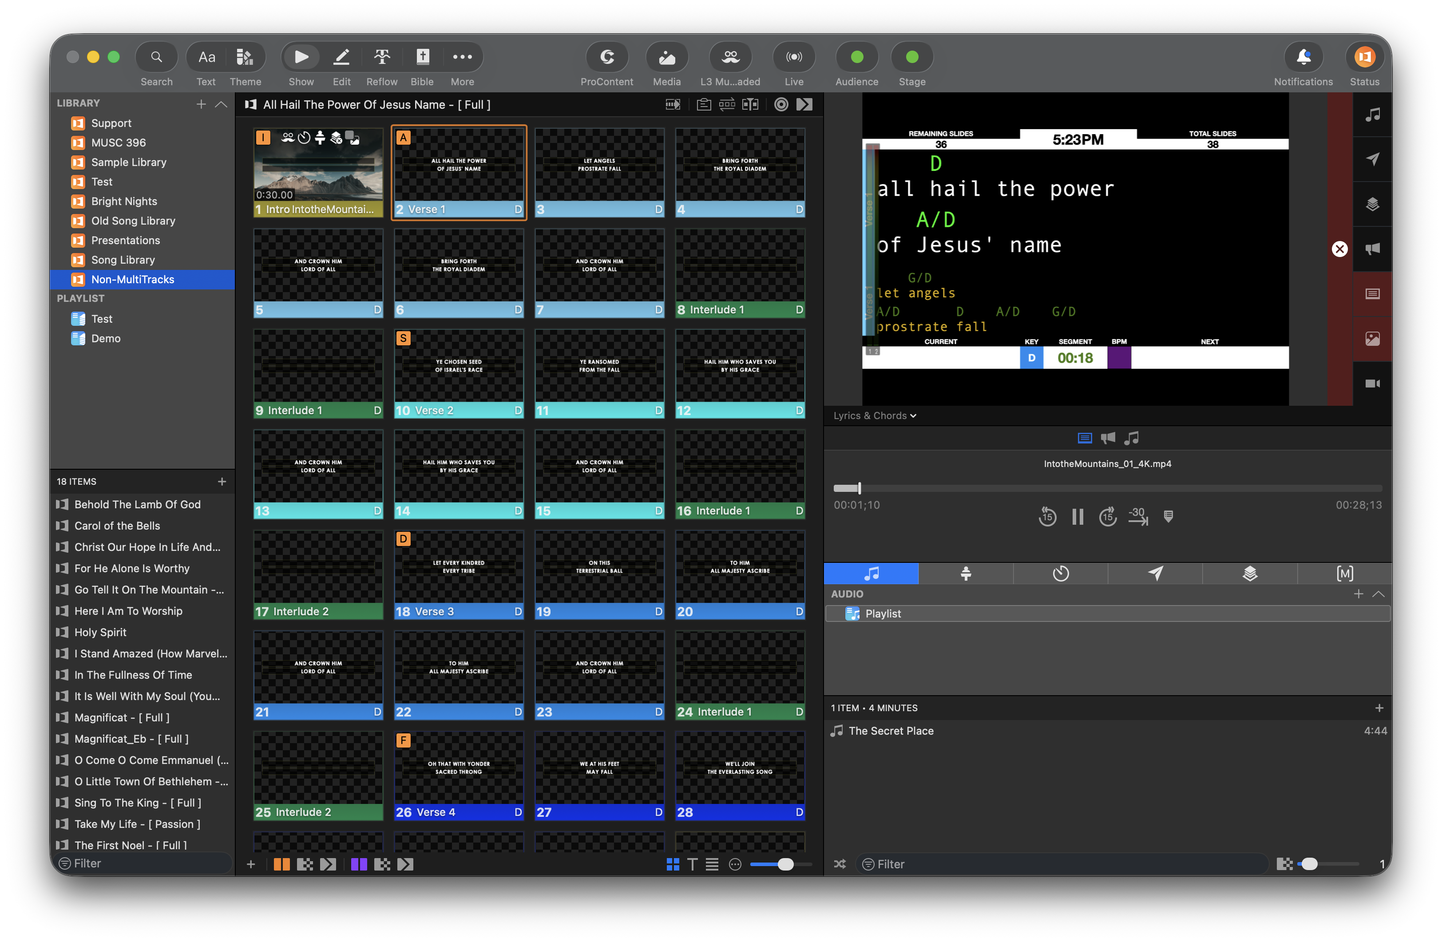This screenshot has width=1442, height=942.
Task: Open ProContent from the toolbar
Action: pos(606,57)
